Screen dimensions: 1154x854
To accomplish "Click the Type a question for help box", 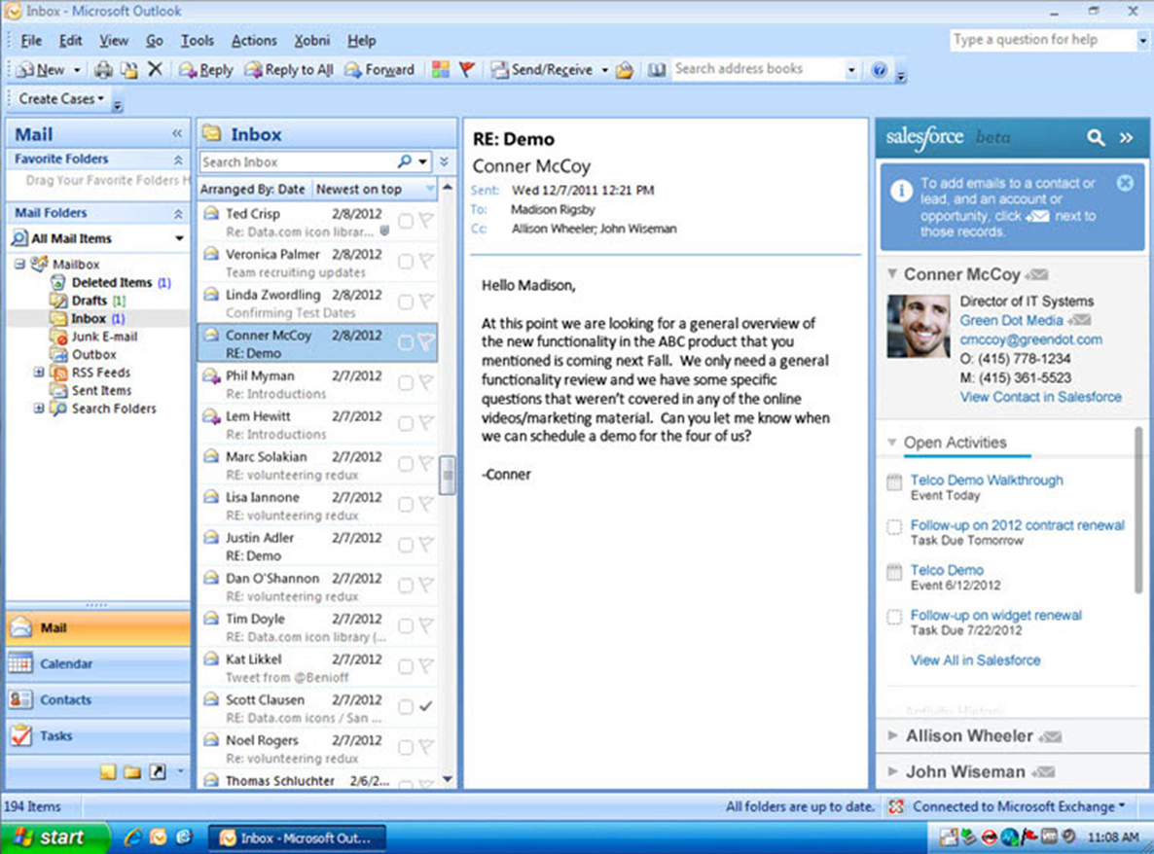I will [1043, 41].
